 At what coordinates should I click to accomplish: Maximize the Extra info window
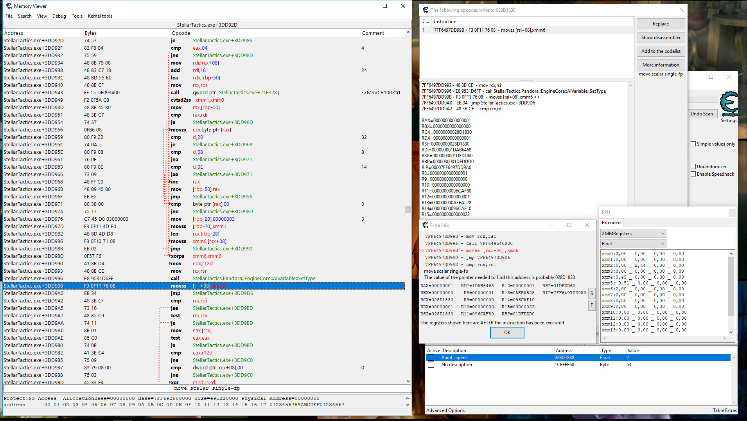click(x=569, y=225)
